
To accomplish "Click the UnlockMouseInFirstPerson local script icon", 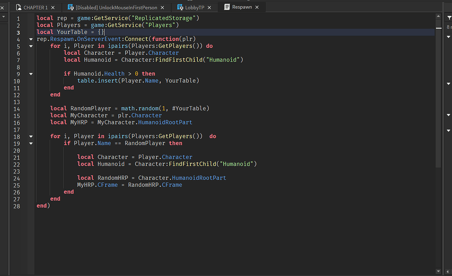I will pos(71,7).
